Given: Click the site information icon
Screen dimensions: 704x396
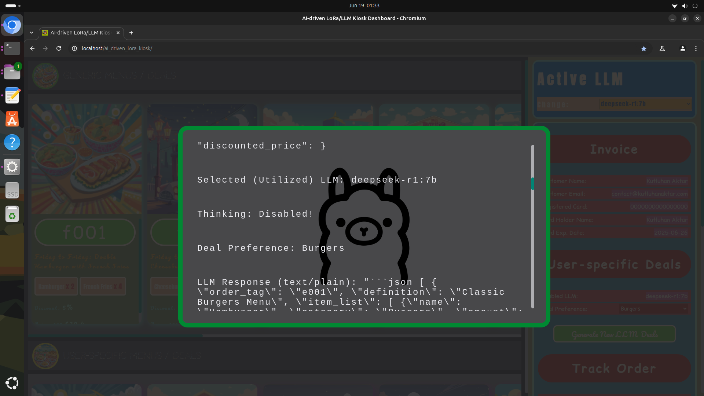Looking at the screenshot, I should click(x=74, y=48).
